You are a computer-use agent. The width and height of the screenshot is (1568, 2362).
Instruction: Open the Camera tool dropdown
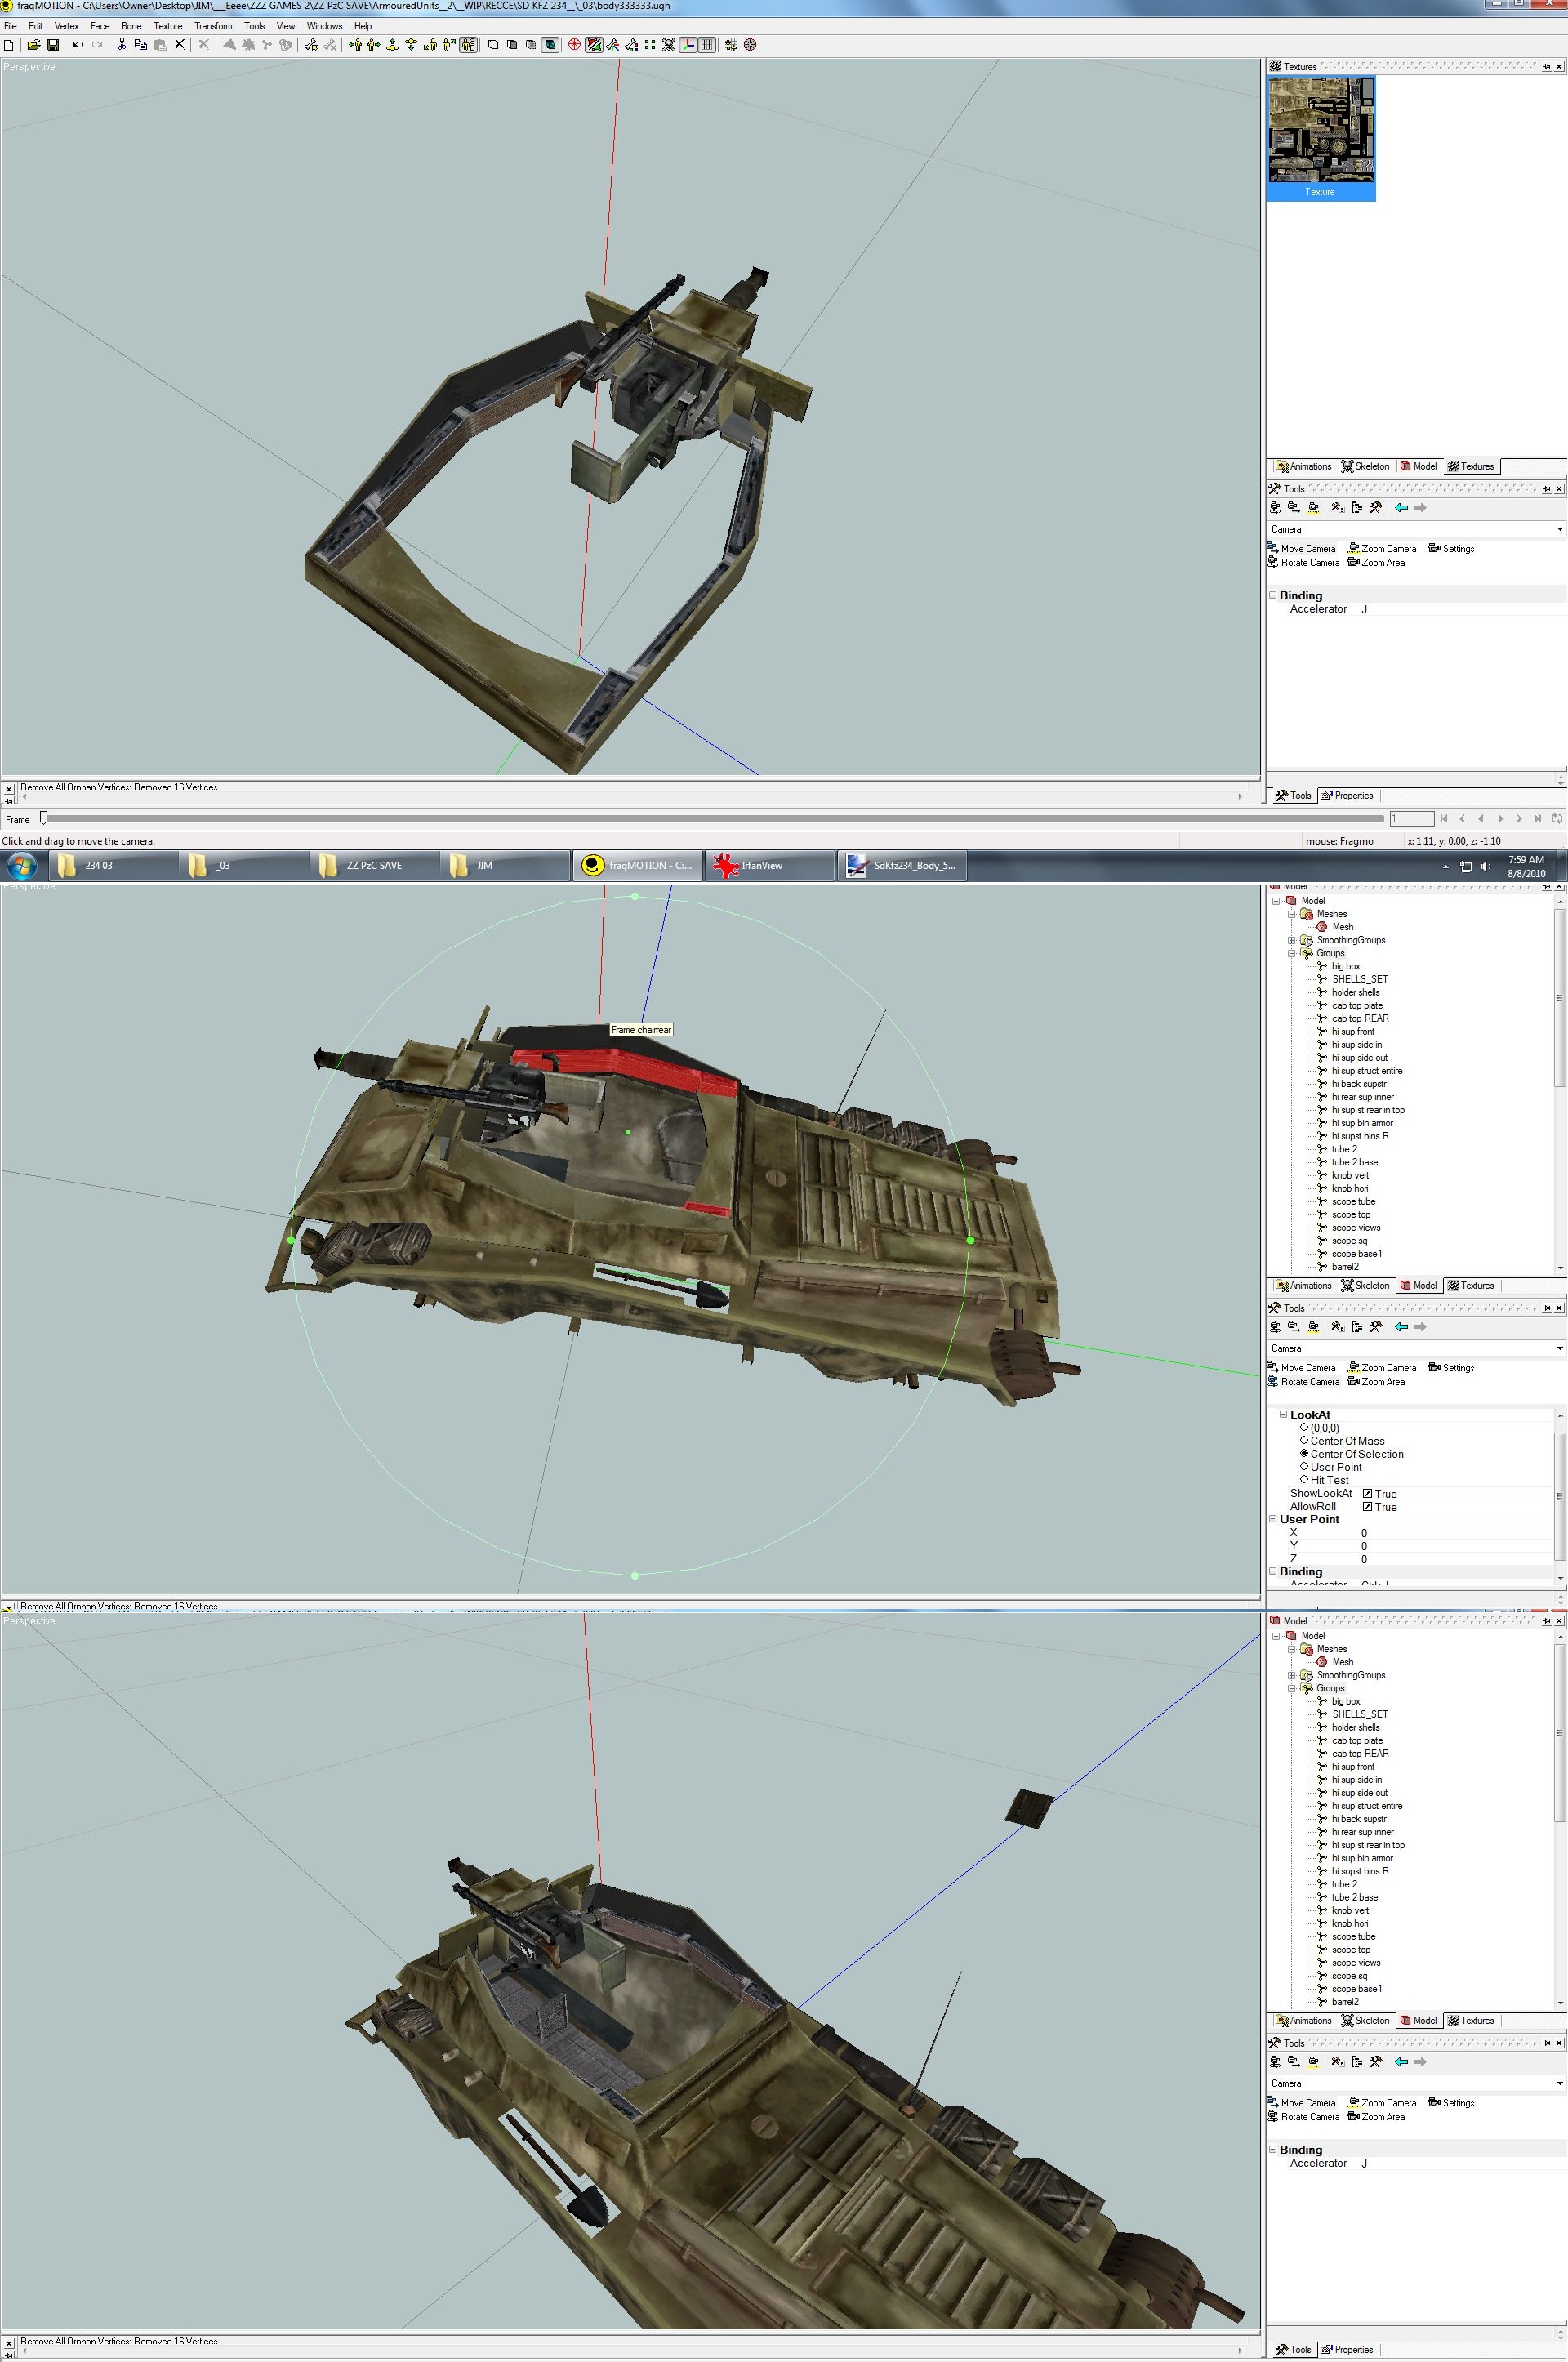pos(1558,529)
